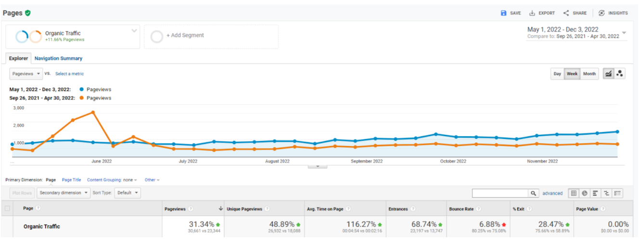
Task: Expand the Secondary dimension dropdown
Action: coord(64,193)
